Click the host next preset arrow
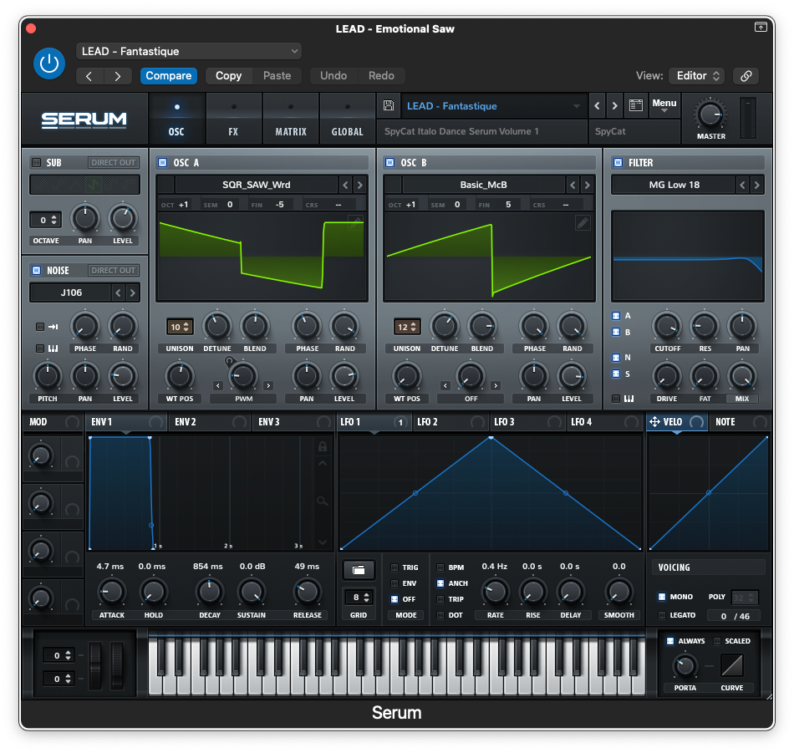The image size is (794, 753). pyautogui.click(x=118, y=76)
